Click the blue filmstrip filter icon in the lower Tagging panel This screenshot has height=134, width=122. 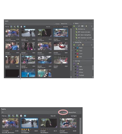click(x=25, y=116)
